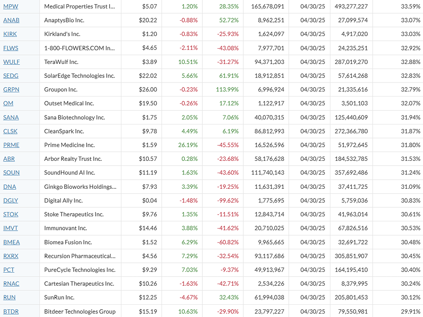Click the SEDG symbol link
The image size is (423, 317).
11,76
